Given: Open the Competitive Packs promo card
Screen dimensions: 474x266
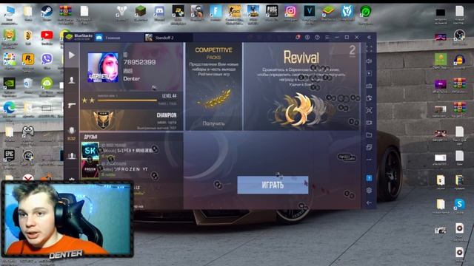Looking at the screenshot, I should click(x=213, y=87).
